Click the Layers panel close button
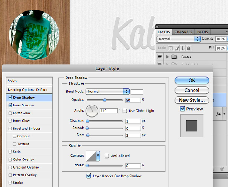 tap(157, 27)
